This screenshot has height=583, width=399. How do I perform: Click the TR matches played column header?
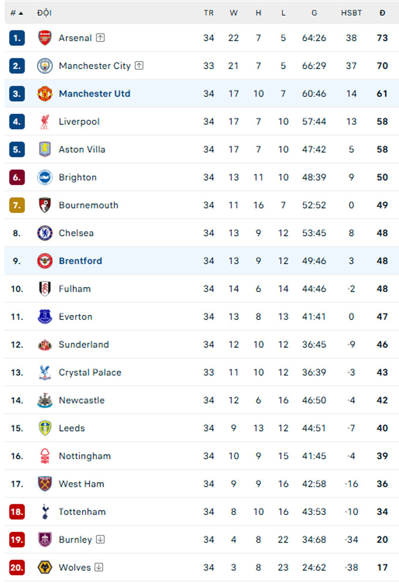coord(209,13)
